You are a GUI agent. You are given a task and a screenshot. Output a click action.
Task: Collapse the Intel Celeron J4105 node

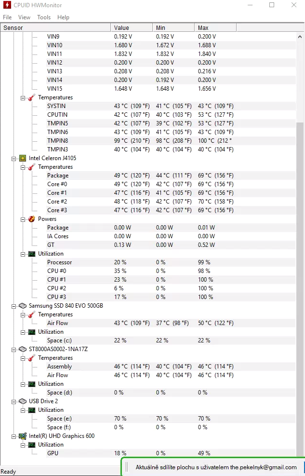(x=13, y=159)
